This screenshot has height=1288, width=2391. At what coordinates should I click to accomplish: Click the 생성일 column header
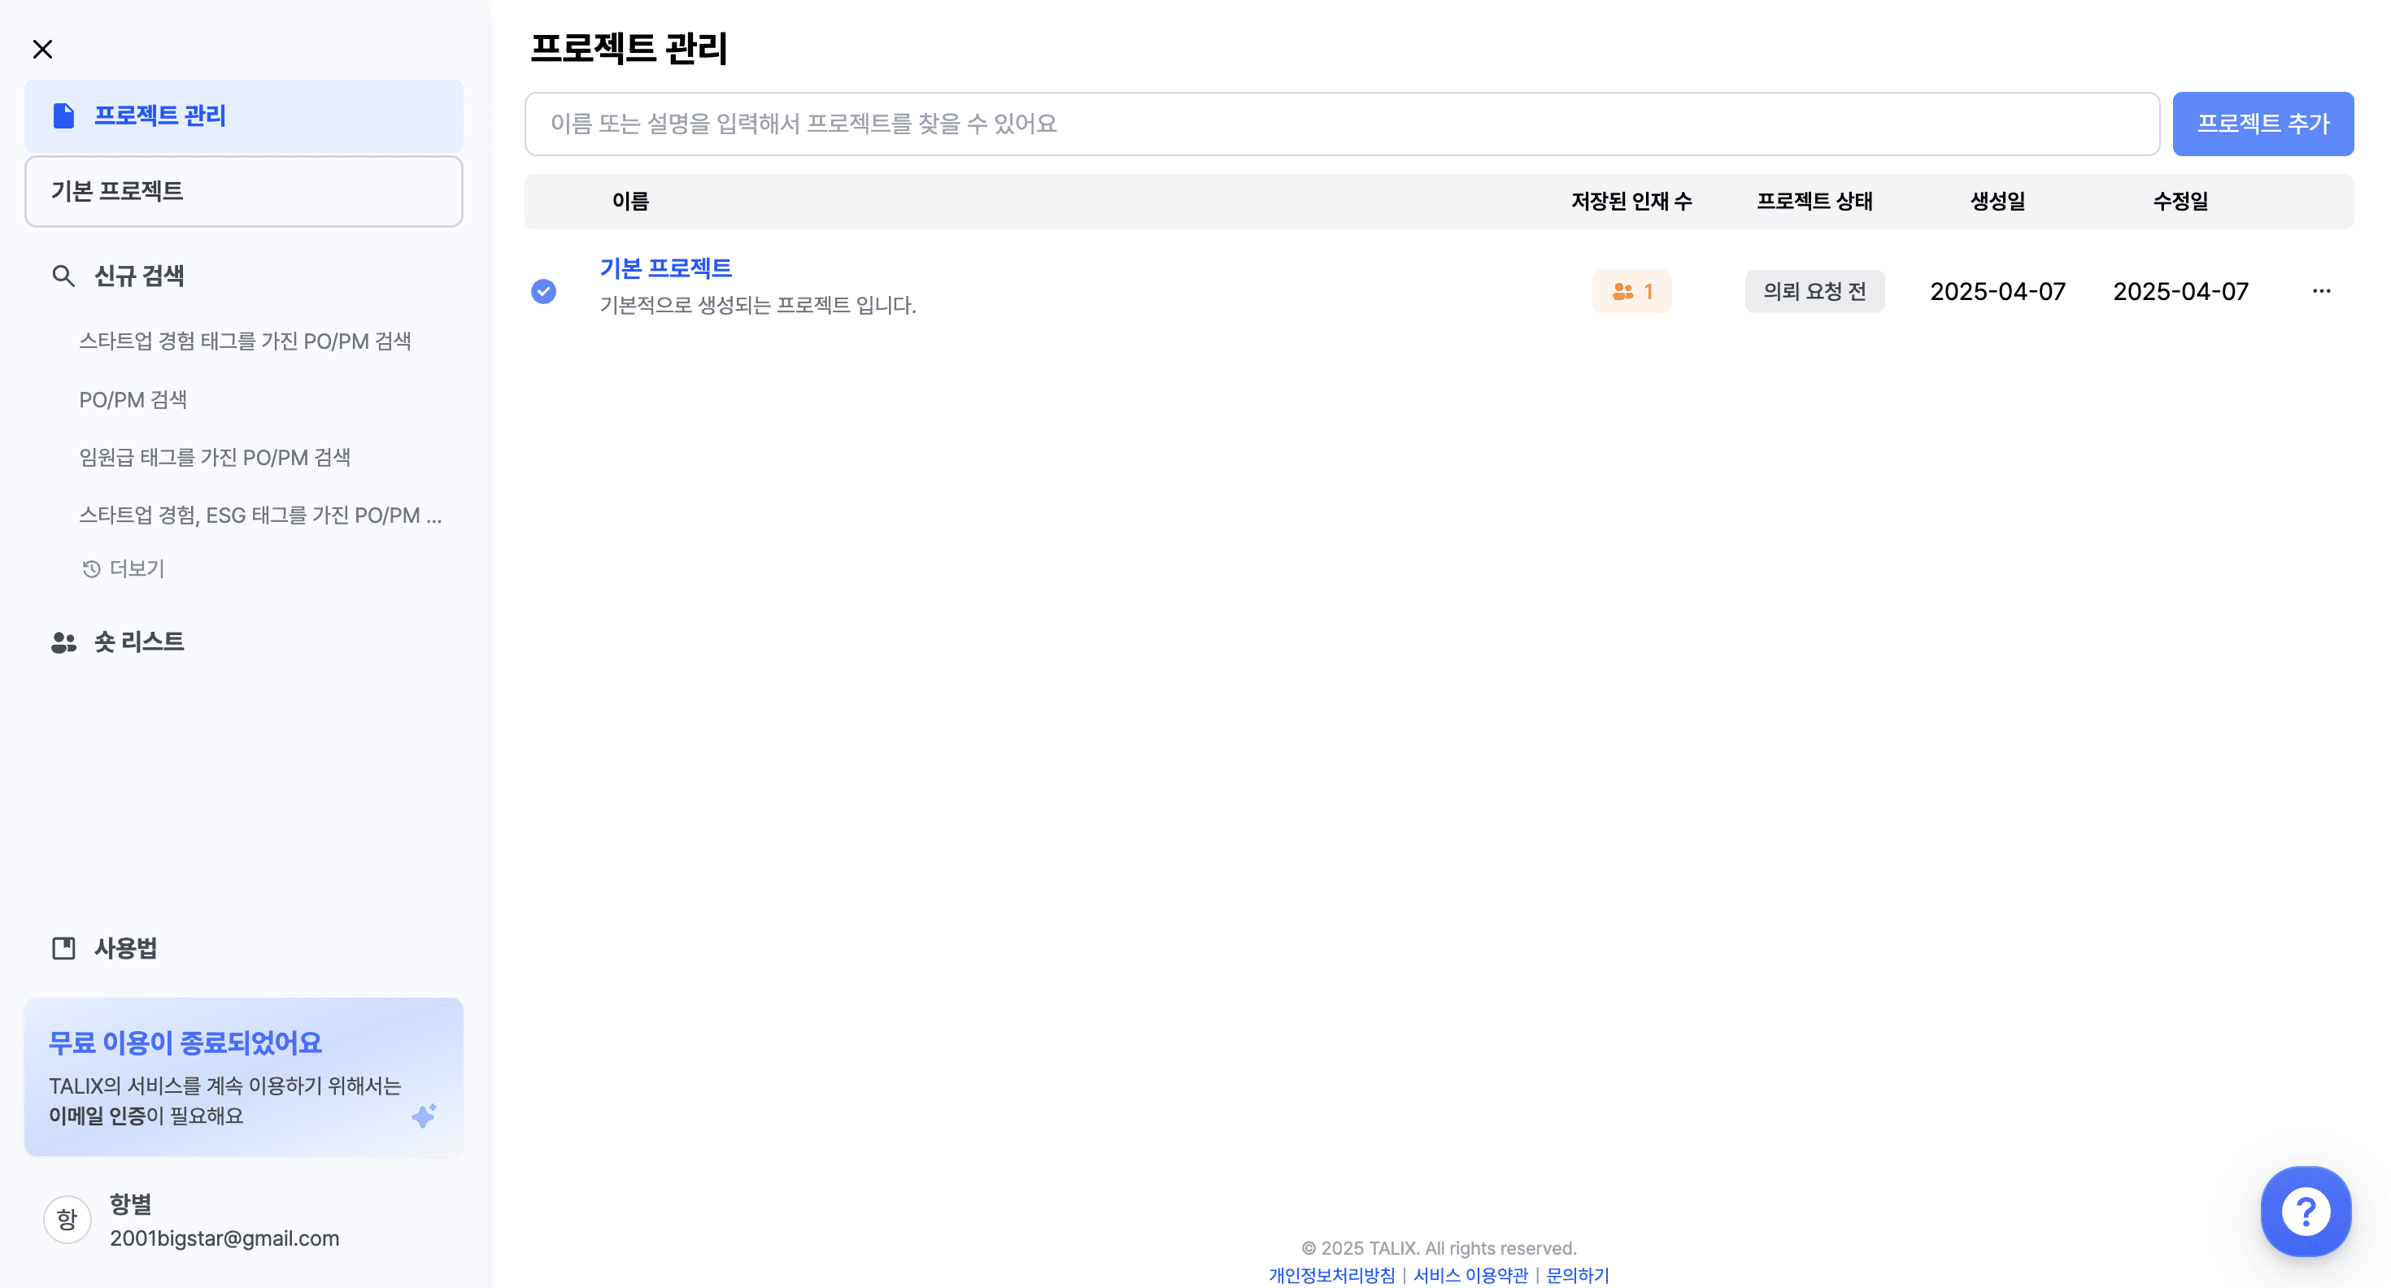(x=1997, y=202)
